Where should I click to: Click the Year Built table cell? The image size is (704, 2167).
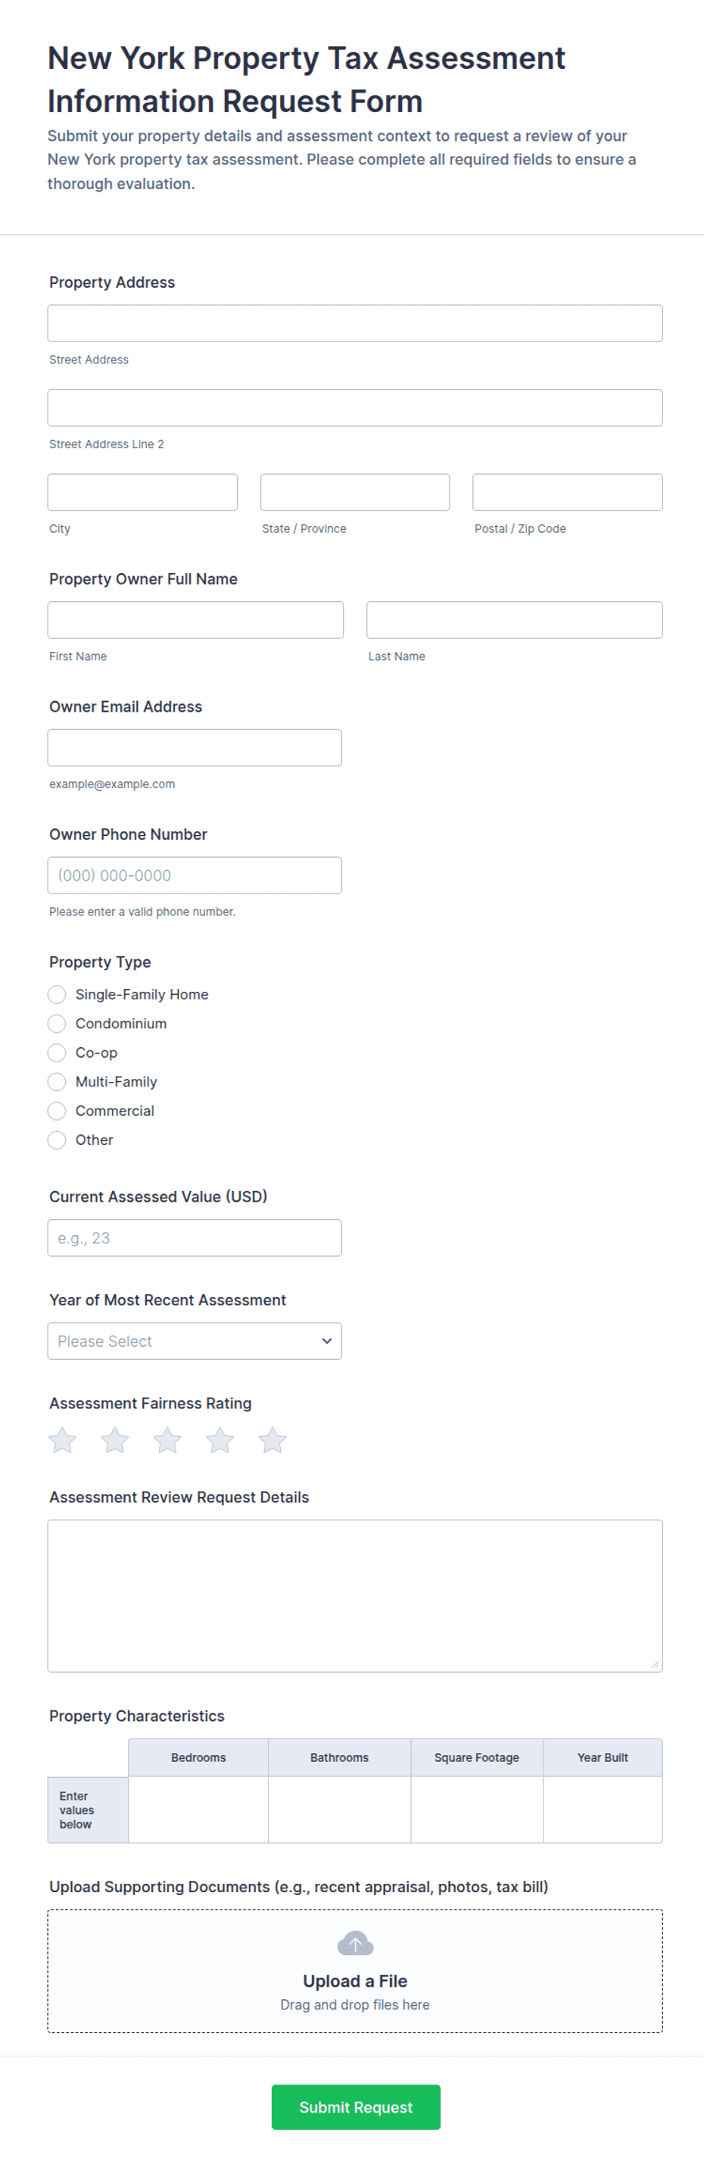603,1810
